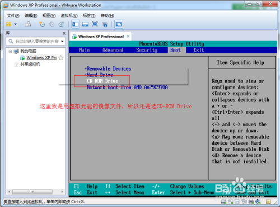Click library scrollbar left arrow

point(9,192)
